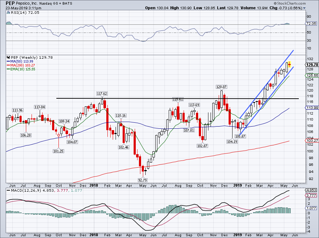The width and height of the screenshot is (319, 238).
Task: Click the 104.19 price label
Action: (x=232, y=141)
